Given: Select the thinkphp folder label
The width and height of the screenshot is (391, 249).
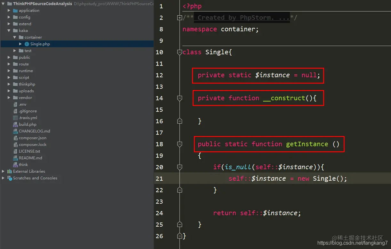Looking at the screenshot, I should [x=27, y=84].
